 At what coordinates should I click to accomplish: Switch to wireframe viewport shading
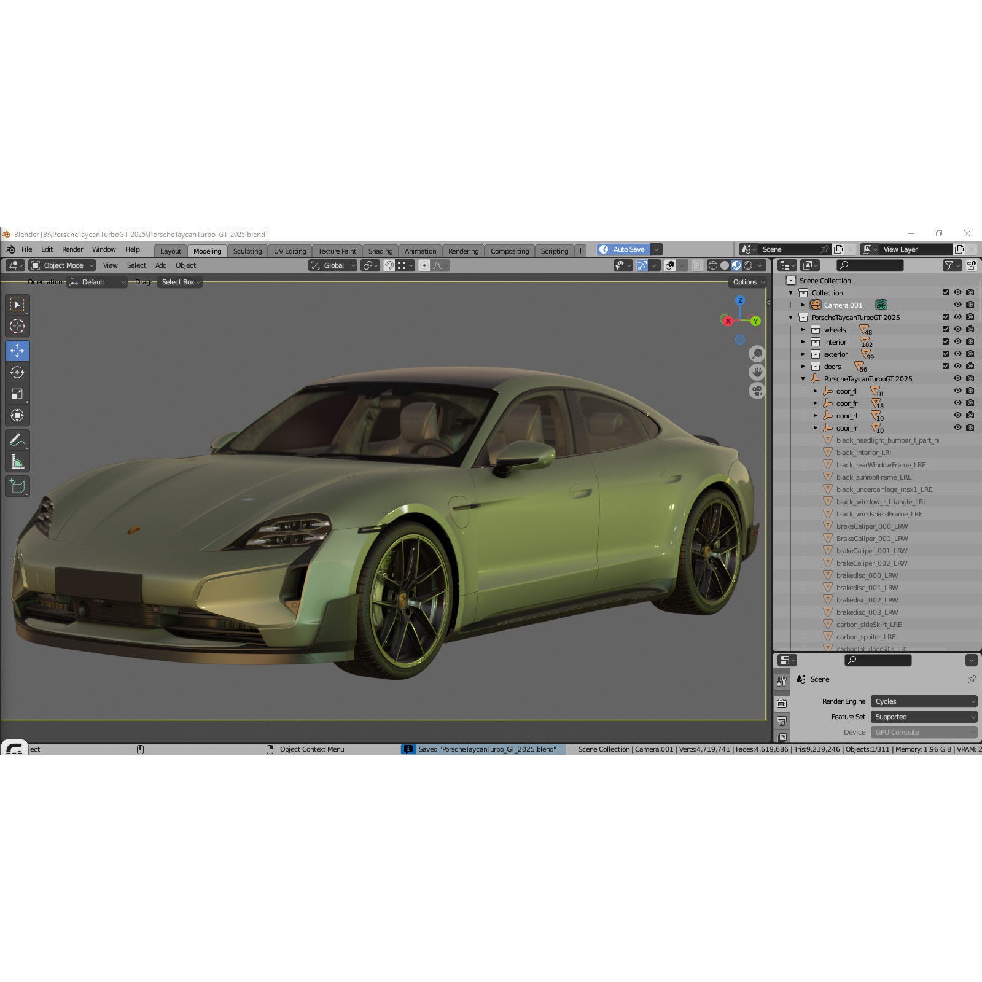[x=713, y=265]
